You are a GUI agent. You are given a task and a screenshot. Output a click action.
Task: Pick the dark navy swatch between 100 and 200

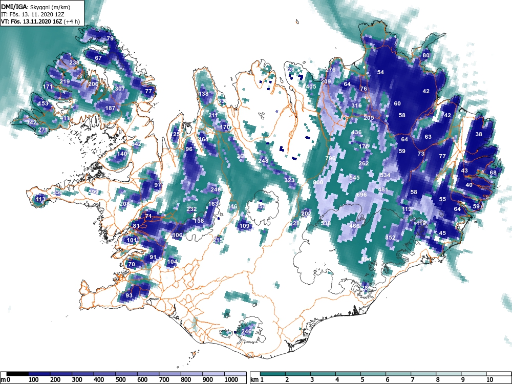pyautogui.click(x=39, y=374)
